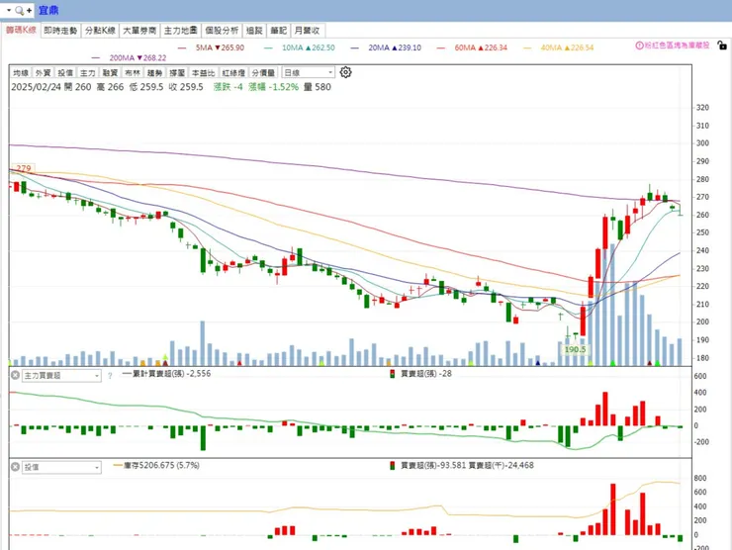
Task: Open the 日線 period dropdown
Action: pyautogui.click(x=308, y=73)
